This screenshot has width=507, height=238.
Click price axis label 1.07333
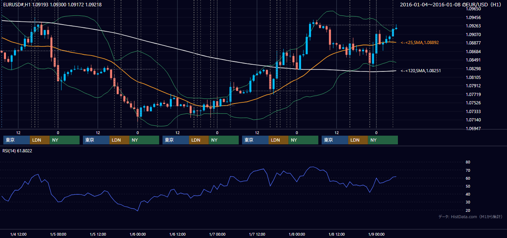coord(473,112)
